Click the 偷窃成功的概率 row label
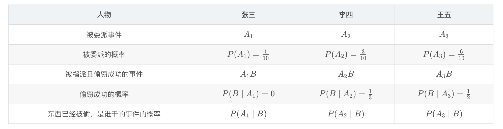 pos(104,94)
